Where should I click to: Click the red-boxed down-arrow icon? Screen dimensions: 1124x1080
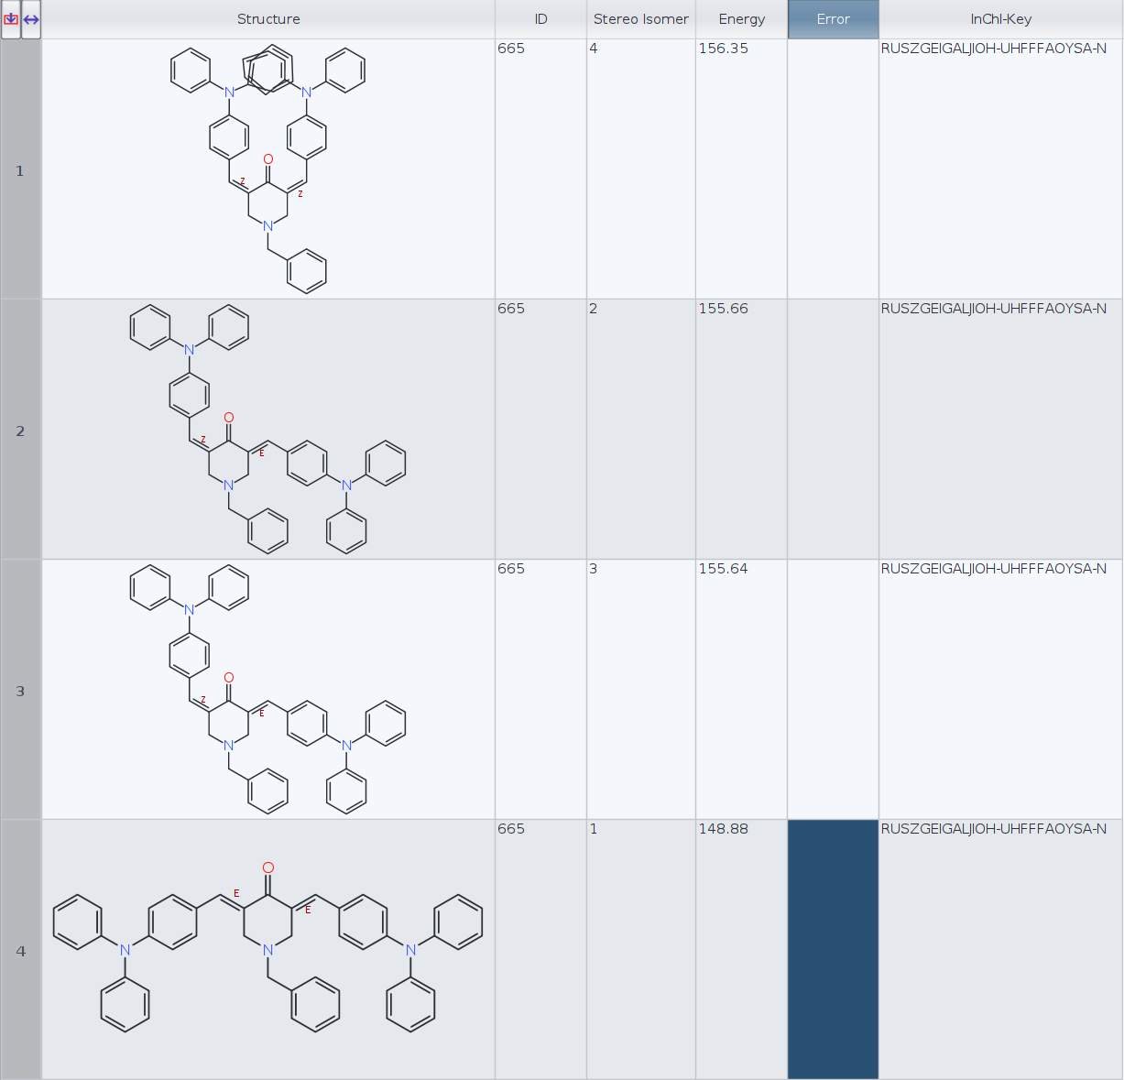click(x=11, y=19)
